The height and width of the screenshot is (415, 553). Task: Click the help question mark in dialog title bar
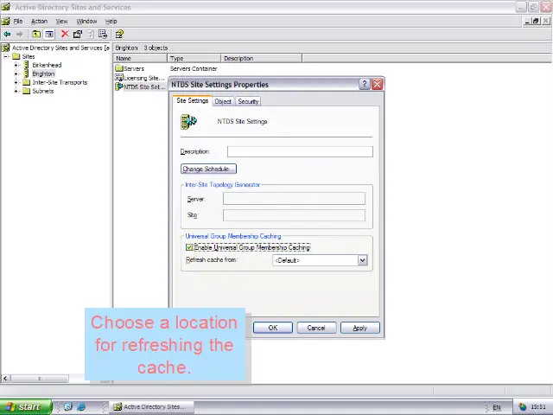[x=365, y=85]
